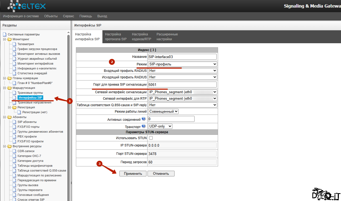Click page icon beside Группы вызова
Viewport: 341px width, 201px height.
pos(14,185)
